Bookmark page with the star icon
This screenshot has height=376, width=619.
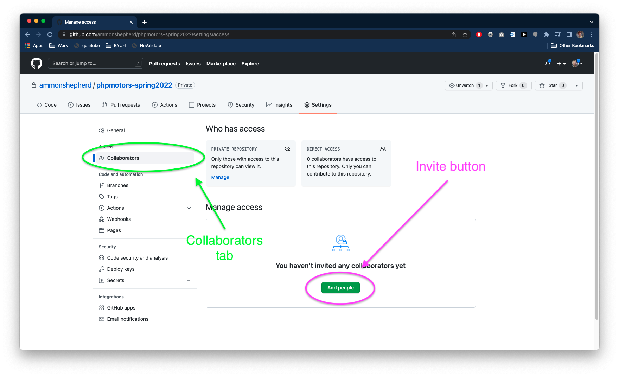pyautogui.click(x=465, y=34)
